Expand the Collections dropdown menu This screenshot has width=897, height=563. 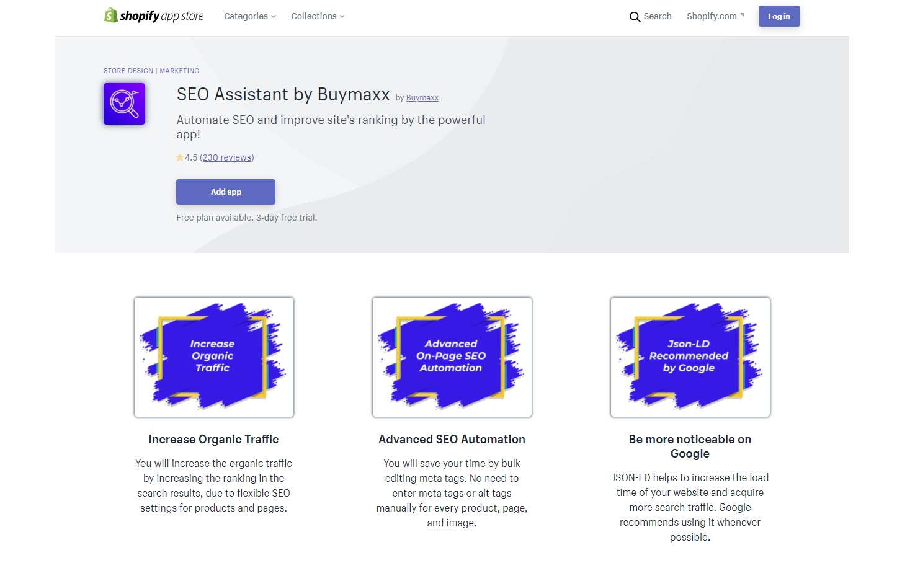click(318, 16)
